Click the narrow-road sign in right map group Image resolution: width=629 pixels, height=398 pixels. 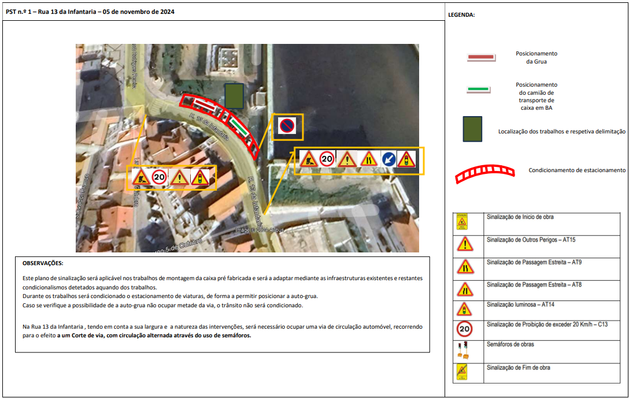pos(368,159)
